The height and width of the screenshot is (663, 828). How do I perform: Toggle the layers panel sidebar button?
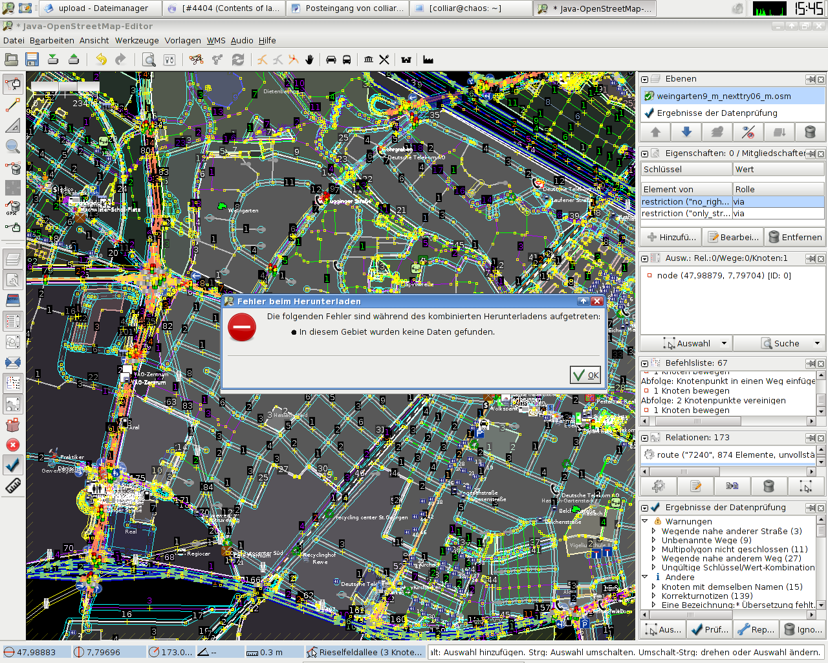[13, 260]
